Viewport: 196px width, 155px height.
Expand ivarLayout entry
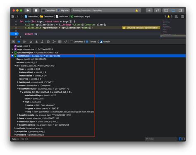[18, 82]
